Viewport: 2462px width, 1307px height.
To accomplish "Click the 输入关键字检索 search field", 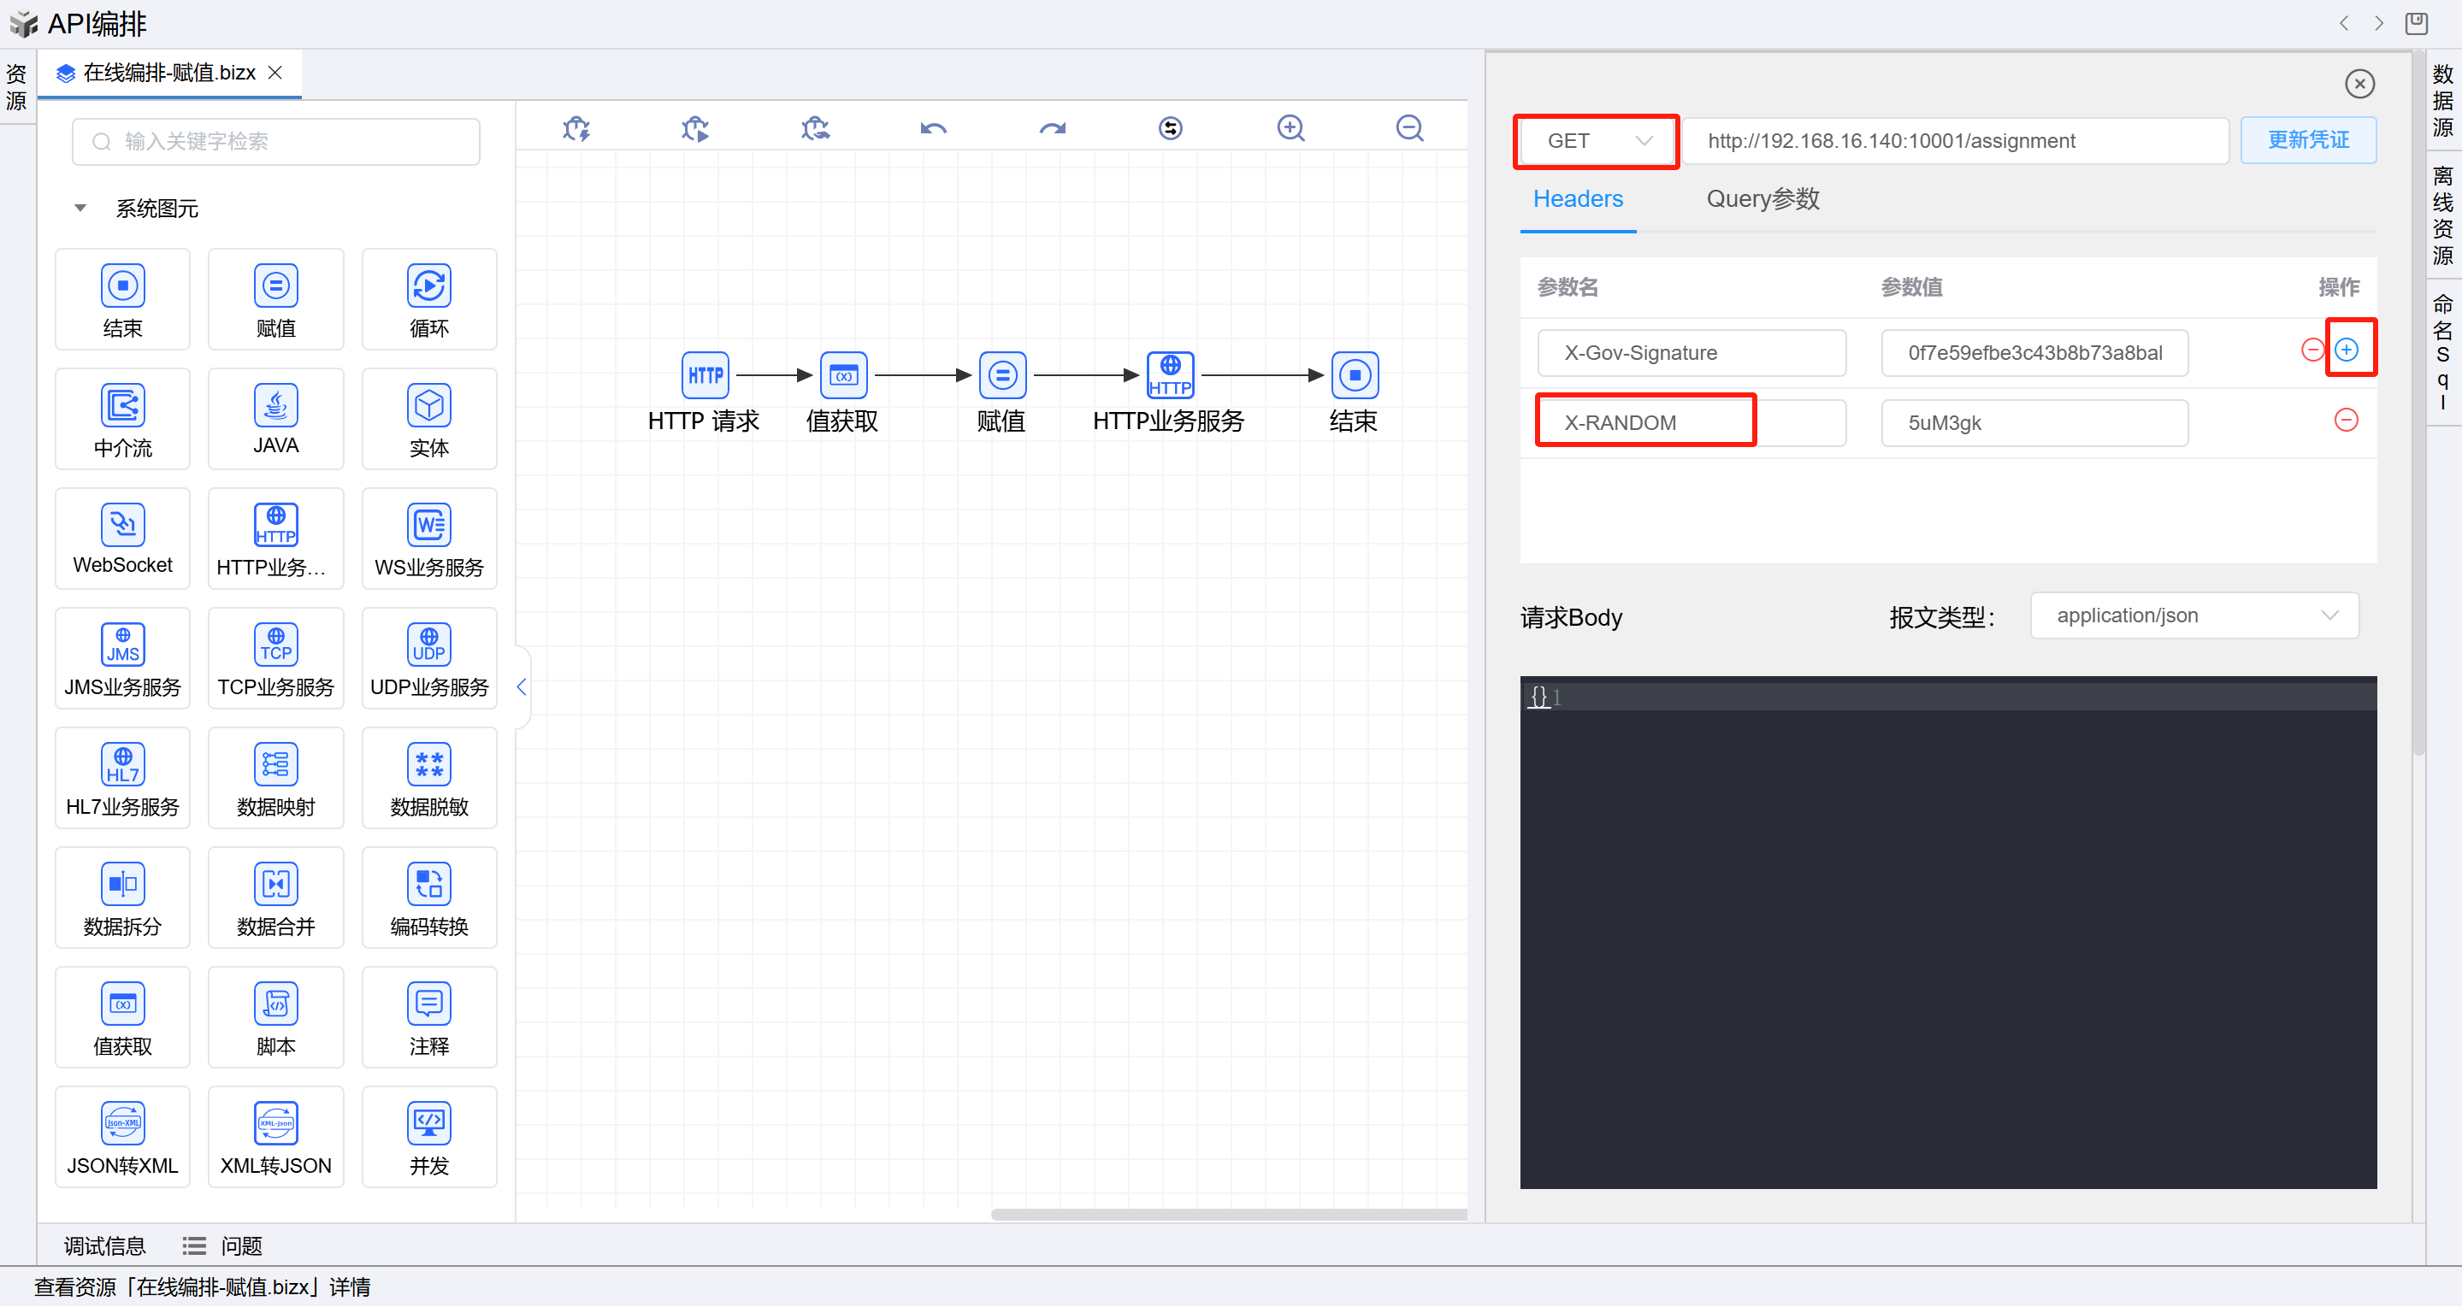I will tap(276, 141).
